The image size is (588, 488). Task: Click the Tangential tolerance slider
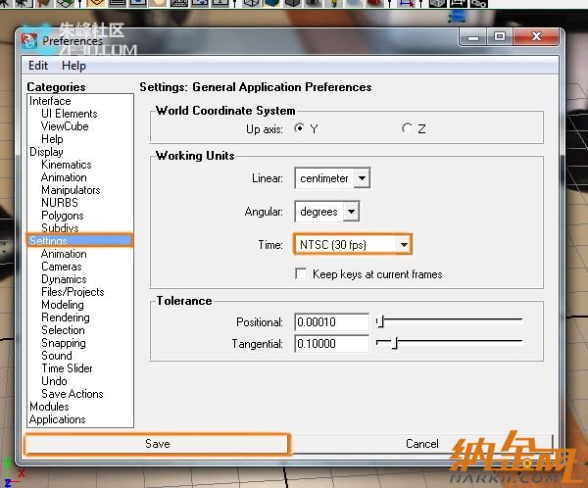click(x=457, y=344)
